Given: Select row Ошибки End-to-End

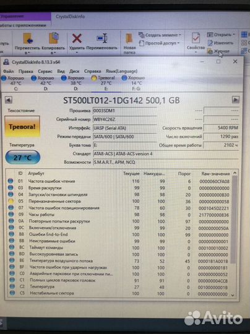Looking at the screenshot, I should pyautogui.click(x=119, y=234).
